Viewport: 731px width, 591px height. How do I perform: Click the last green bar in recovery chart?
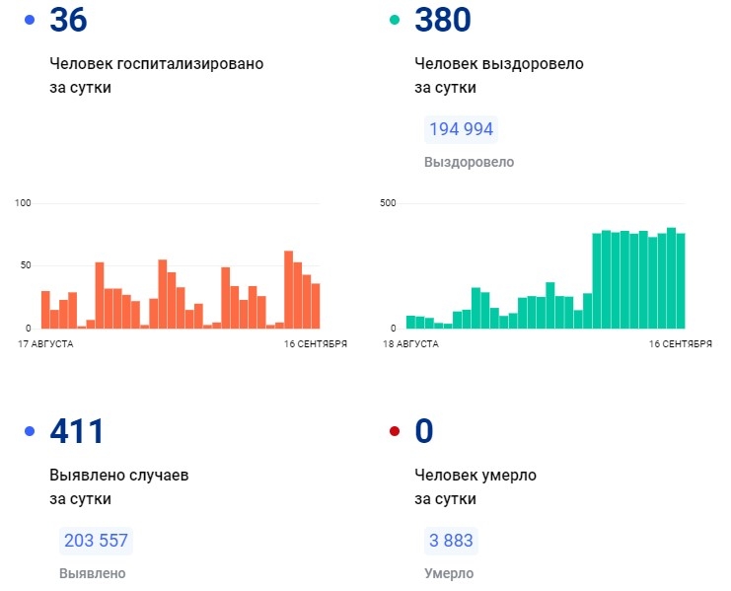point(680,281)
